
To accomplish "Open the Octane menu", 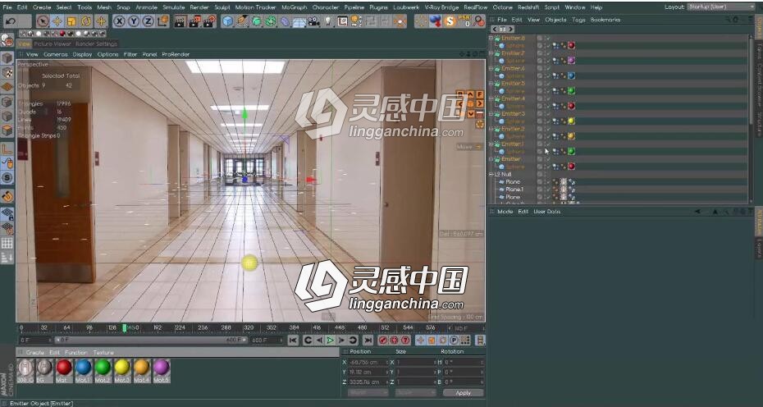I will pyautogui.click(x=502, y=7).
